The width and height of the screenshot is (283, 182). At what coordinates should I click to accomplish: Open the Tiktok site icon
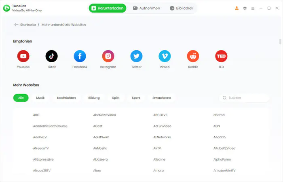[52, 56]
